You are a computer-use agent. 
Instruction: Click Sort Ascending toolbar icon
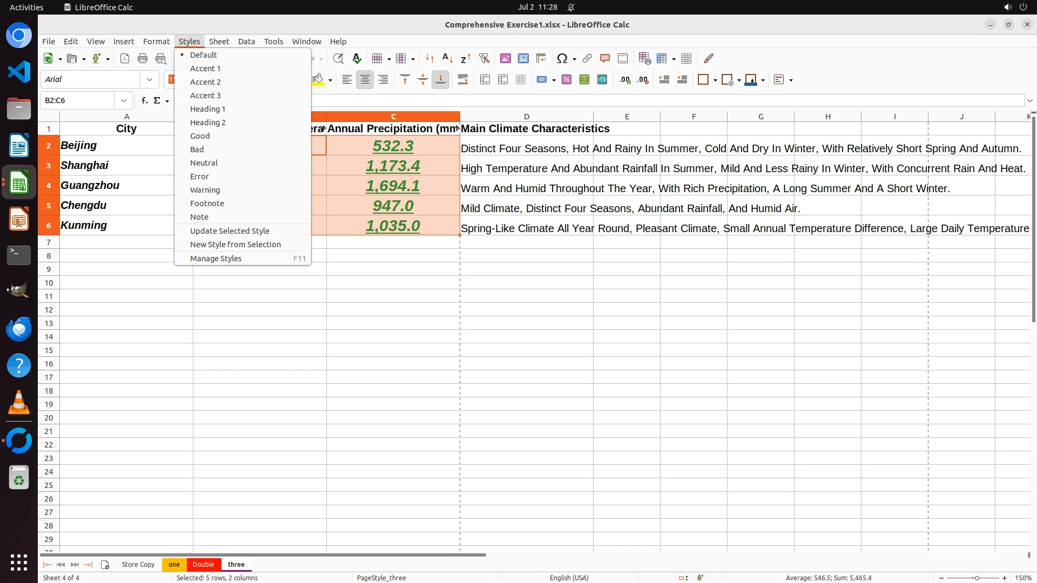click(x=447, y=58)
